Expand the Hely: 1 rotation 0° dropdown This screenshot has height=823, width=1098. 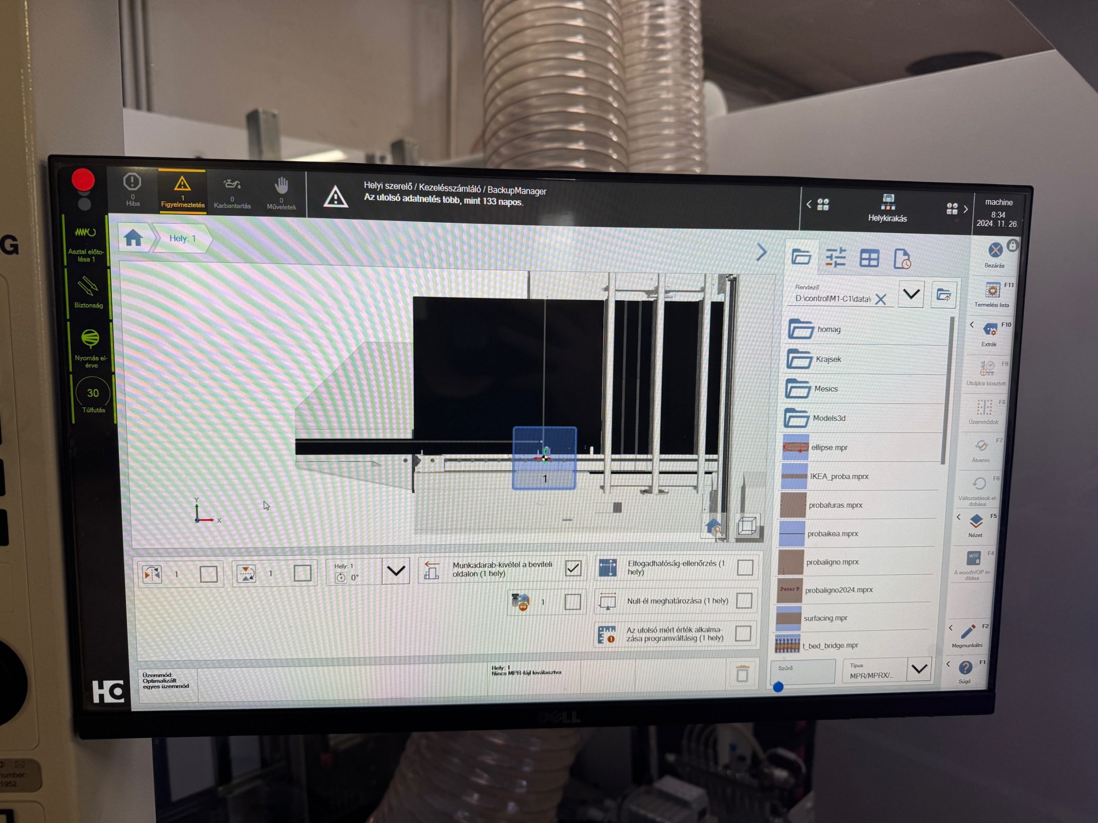(395, 571)
